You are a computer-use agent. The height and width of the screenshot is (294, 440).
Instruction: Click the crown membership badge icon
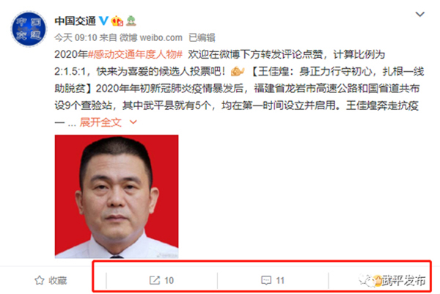pyautogui.click(x=117, y=21)
